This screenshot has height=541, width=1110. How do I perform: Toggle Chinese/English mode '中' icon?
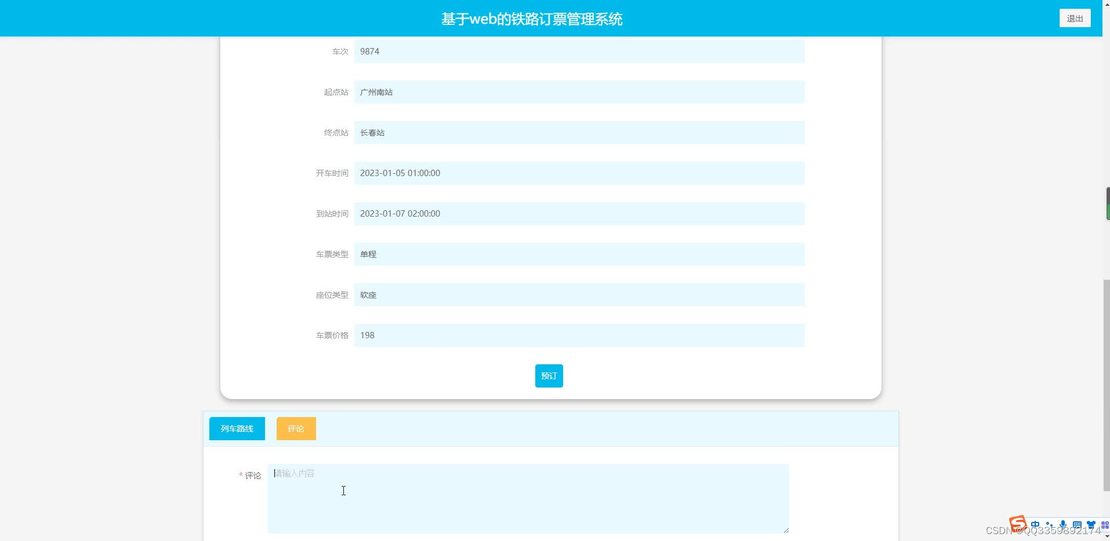tap(1035, 525)
